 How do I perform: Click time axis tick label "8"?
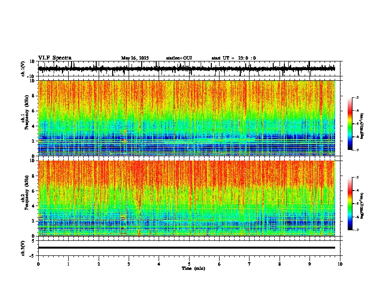point(280,264)
